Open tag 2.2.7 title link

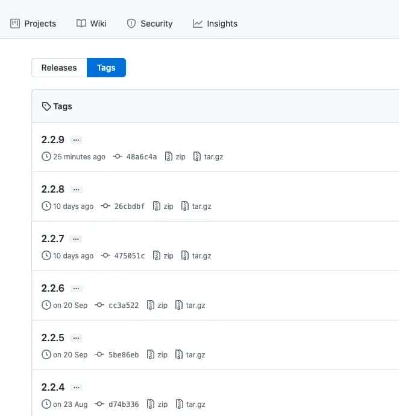point(52,238)
